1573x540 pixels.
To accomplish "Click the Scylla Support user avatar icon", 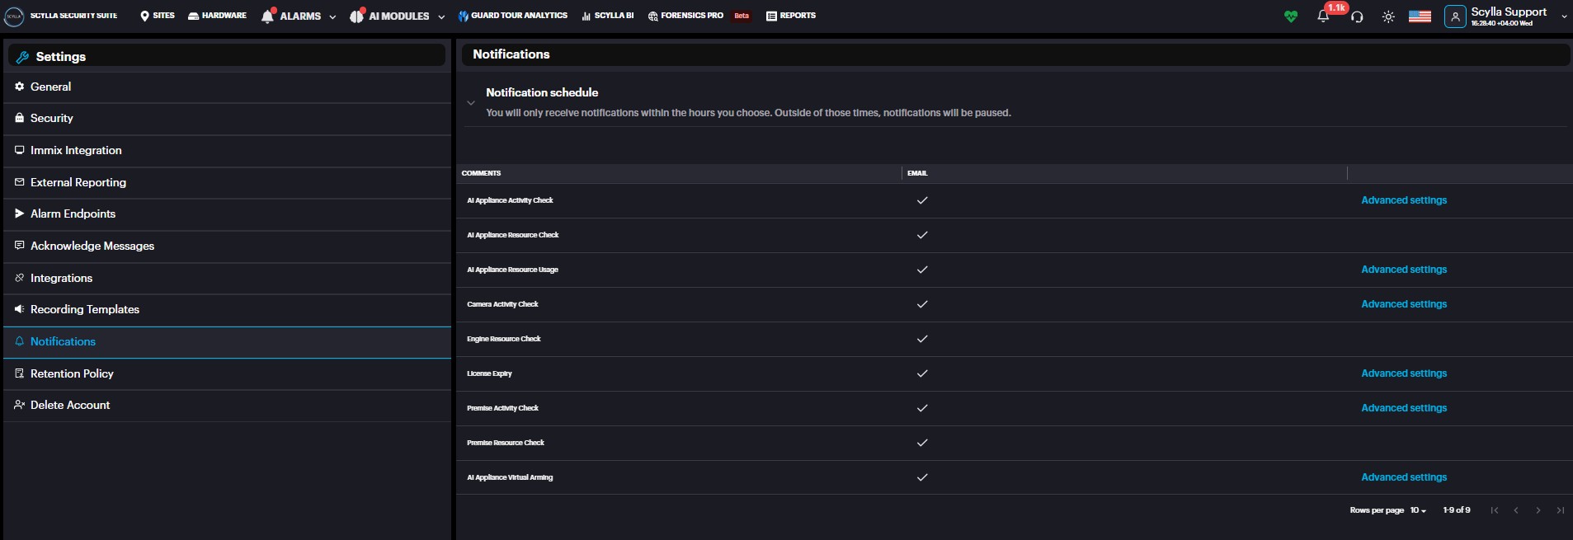I will coord(1455,16).
